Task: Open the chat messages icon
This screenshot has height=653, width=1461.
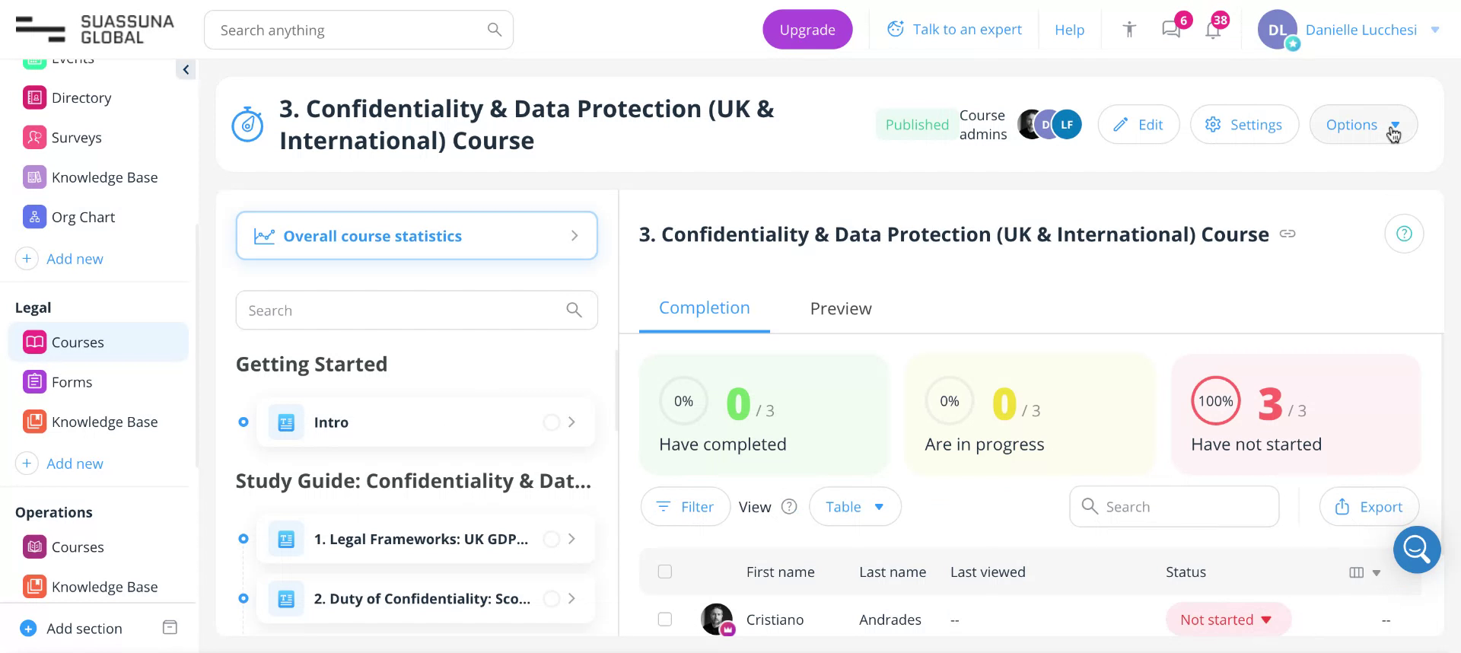Action: [x=1171, y=30]
